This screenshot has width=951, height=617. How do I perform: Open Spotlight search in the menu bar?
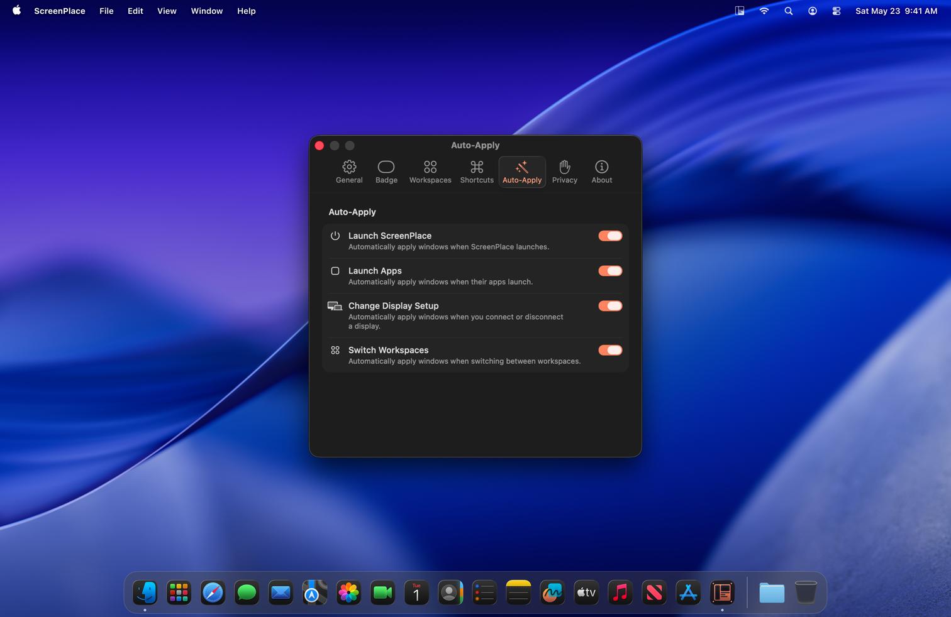click(788, 11)
